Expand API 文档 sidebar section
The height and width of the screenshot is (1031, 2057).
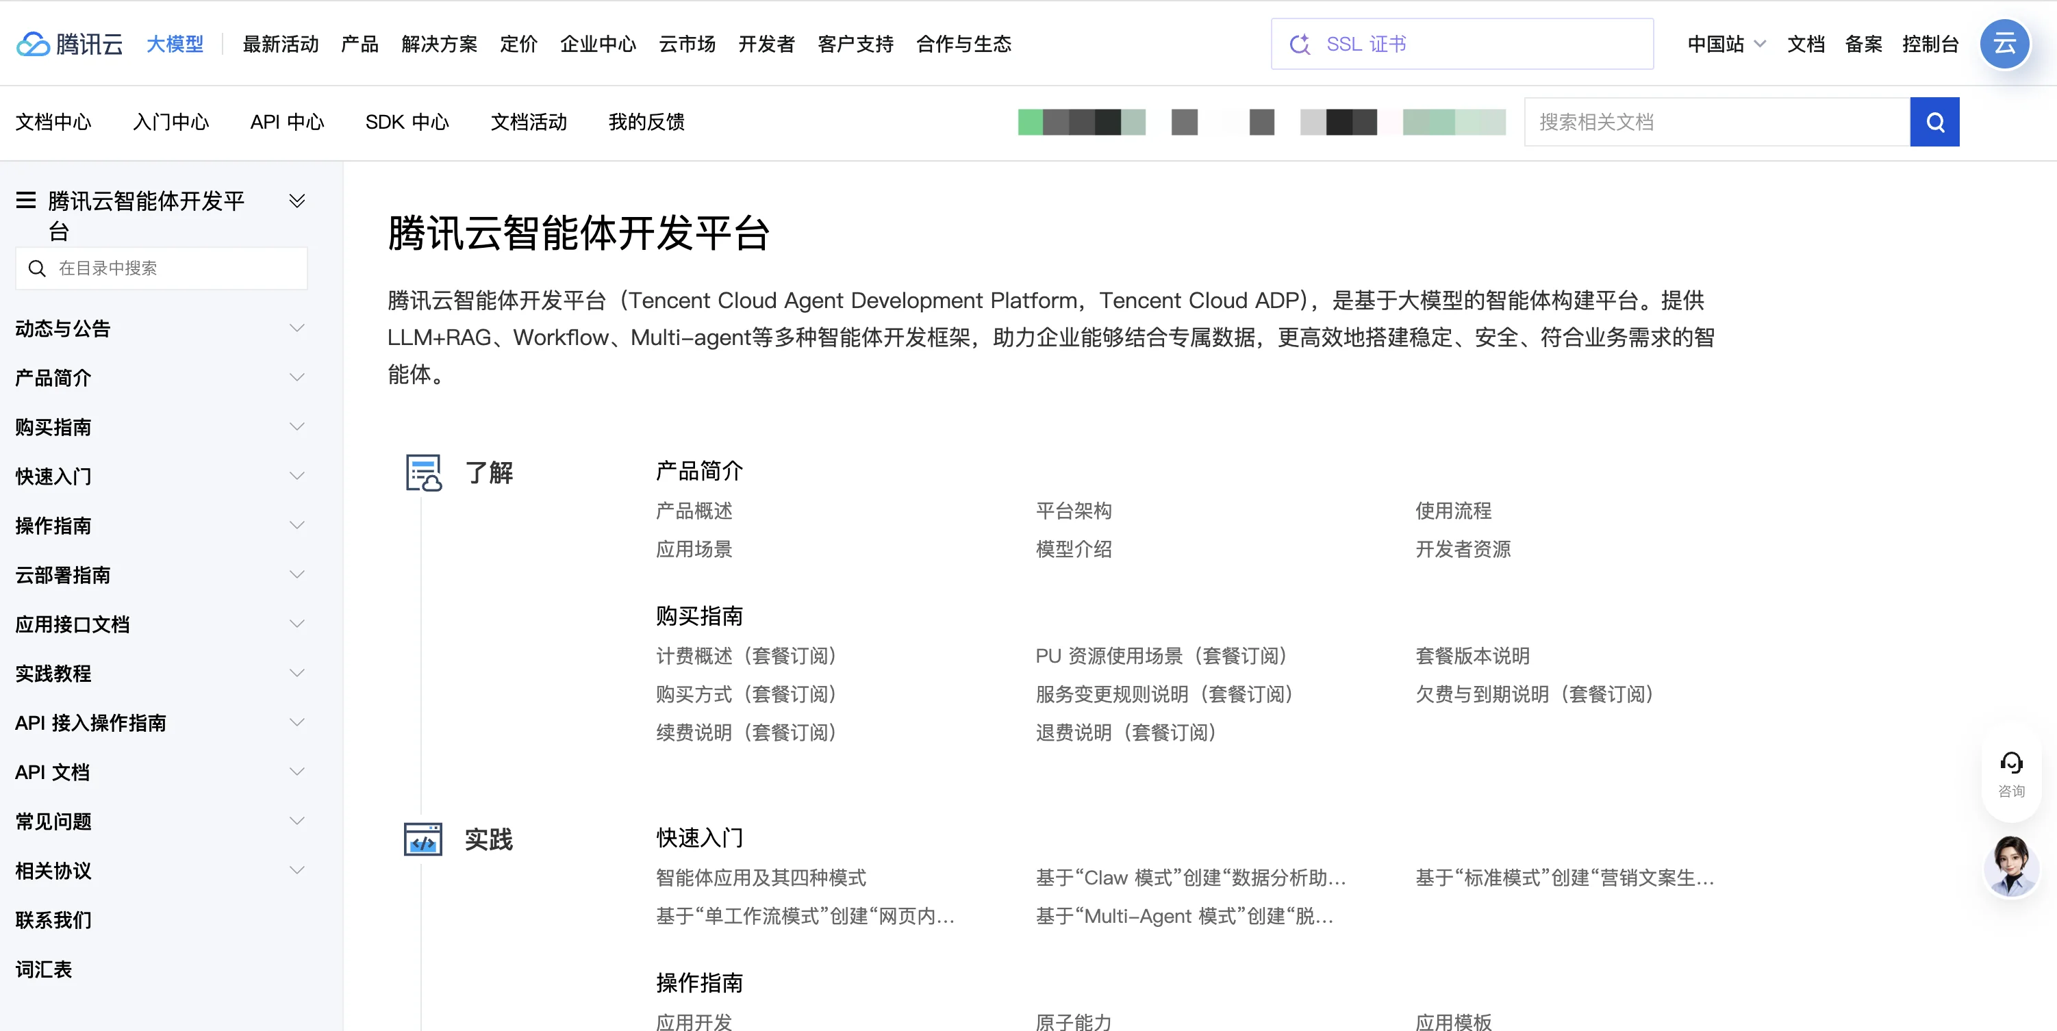pos(297,772)
